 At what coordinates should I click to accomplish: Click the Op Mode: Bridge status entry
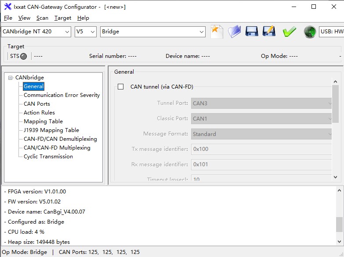pyautogui.click(x=24, y=252)
